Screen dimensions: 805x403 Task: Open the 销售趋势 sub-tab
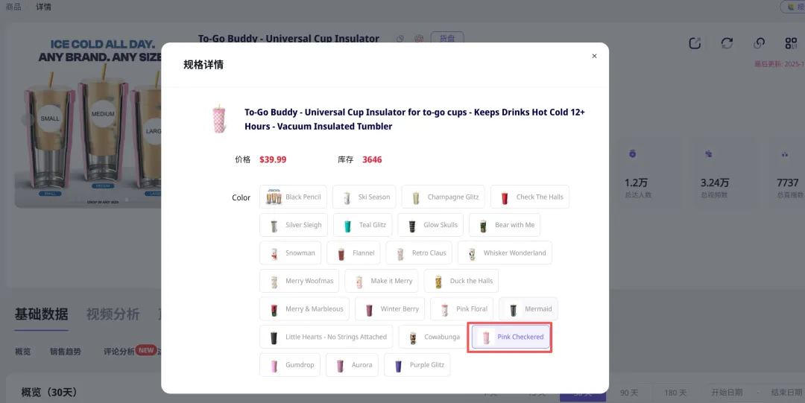click(x=66, y=352)
